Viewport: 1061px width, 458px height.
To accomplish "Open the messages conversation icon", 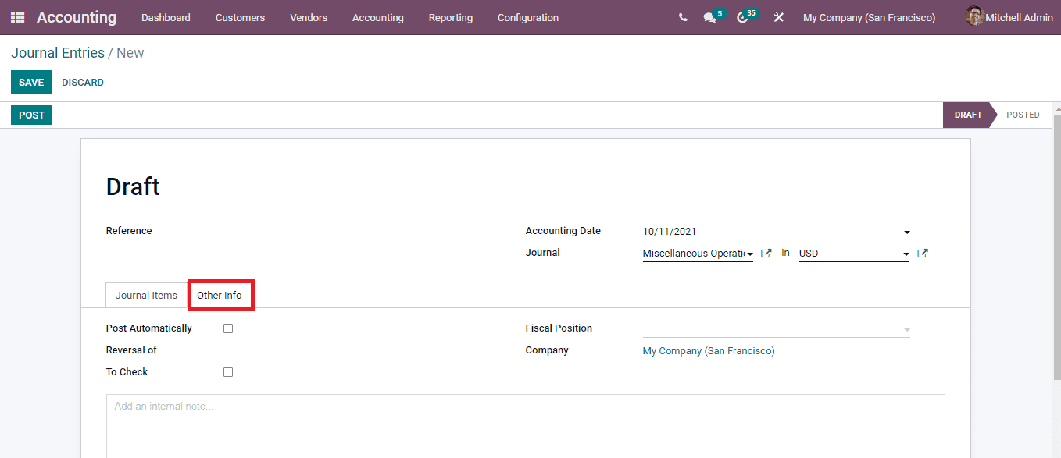I will [709, 17].
